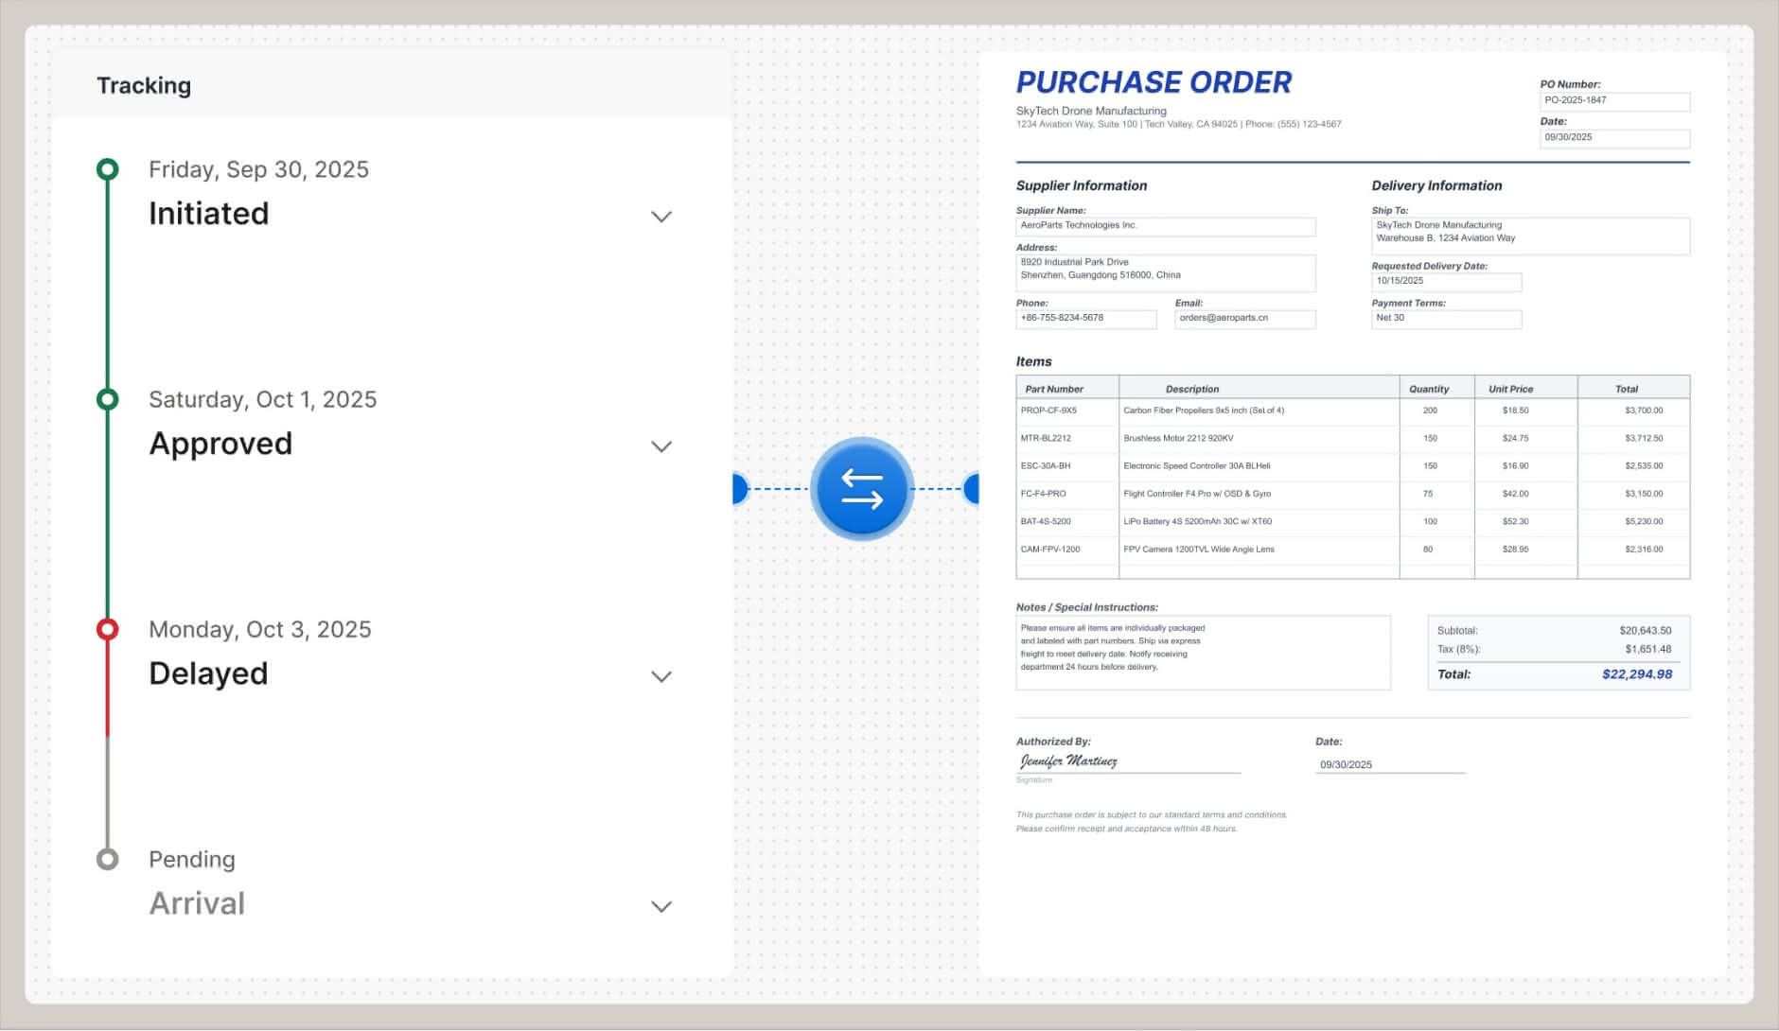1779x1031 pixels.
Task: Click the green Initiated timeline marker
Action: 108,169
